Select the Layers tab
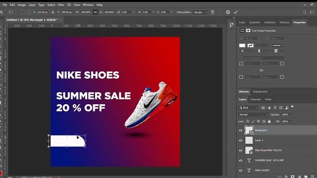Image resolution: width=317 pixels, height=178 pixels. coord(242,99)
